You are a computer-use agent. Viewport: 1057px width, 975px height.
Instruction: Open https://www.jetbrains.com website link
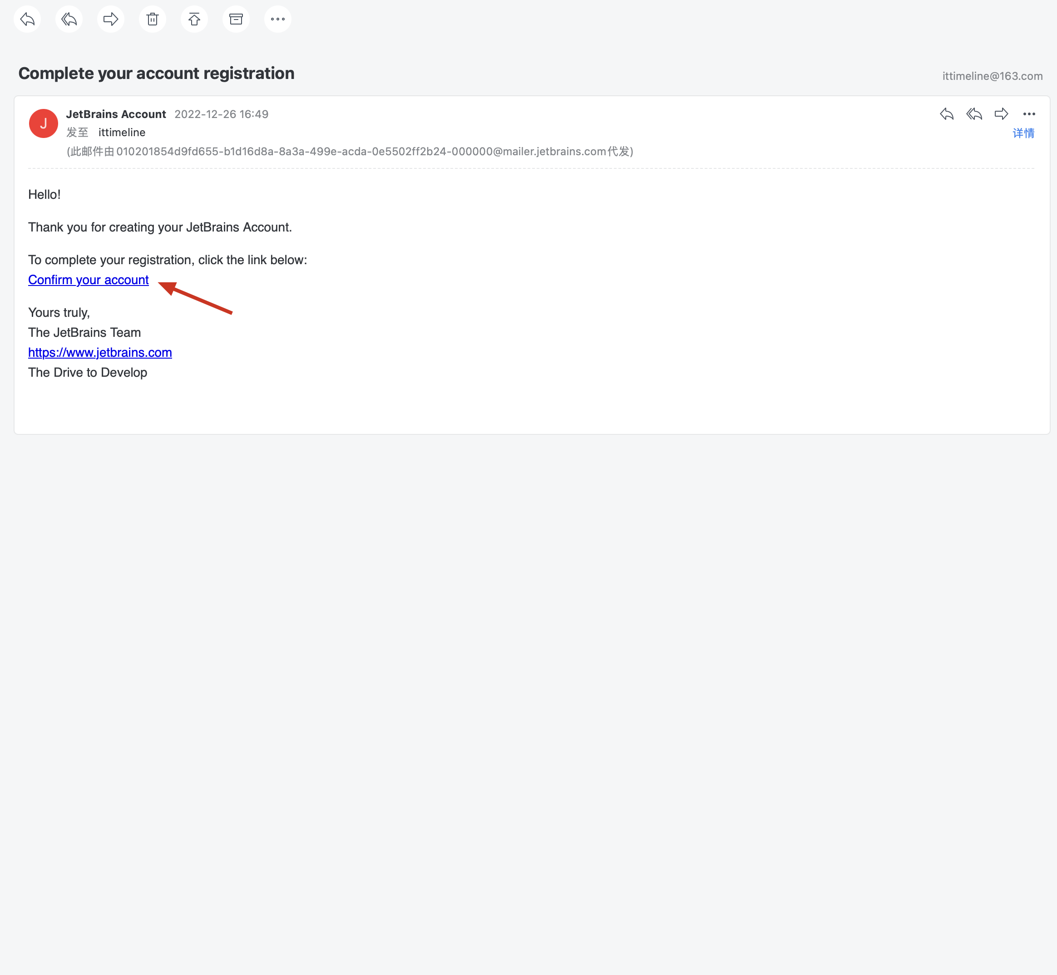click(x=99, y=352)
